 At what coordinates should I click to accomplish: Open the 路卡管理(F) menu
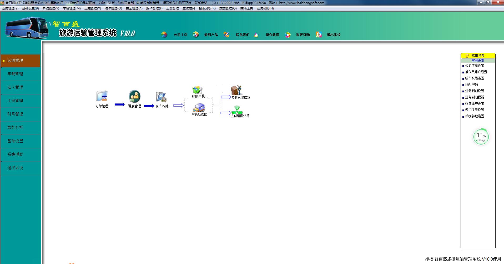(x=154, y=8)
